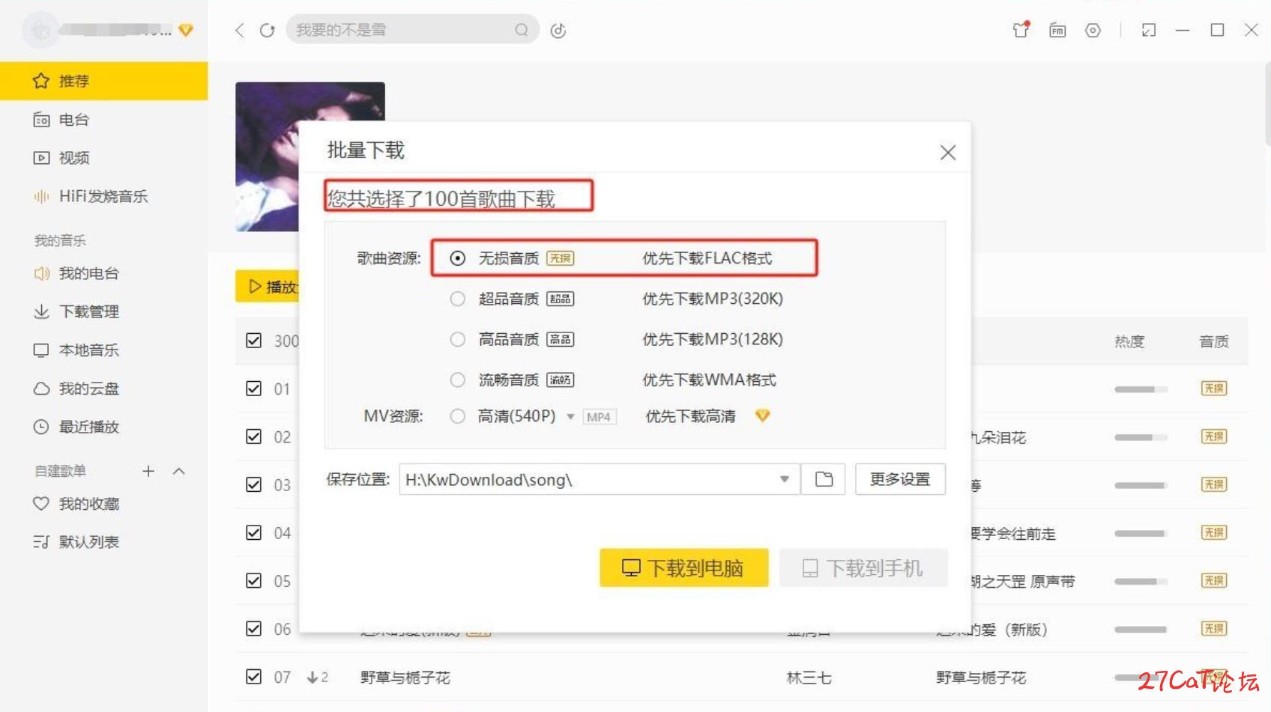Screen dimensions: 1271x712
Task: Expand the save location dropdown
Action: 784,479
